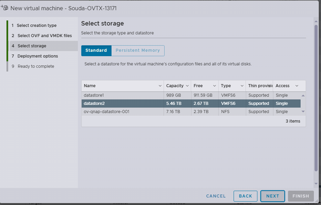Image resolution: width=321 pixels, height=205 pixels.
Task: Select the datastore2 row
Action: [x=122, y=103]
